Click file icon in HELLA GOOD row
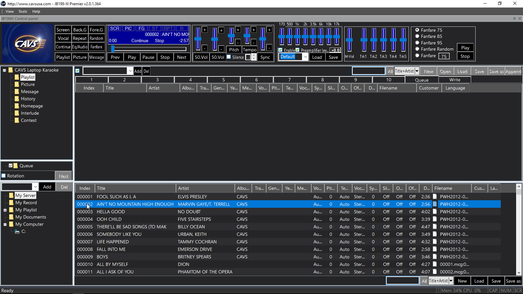This screenshot has width=523, height=294. (435, 212)
